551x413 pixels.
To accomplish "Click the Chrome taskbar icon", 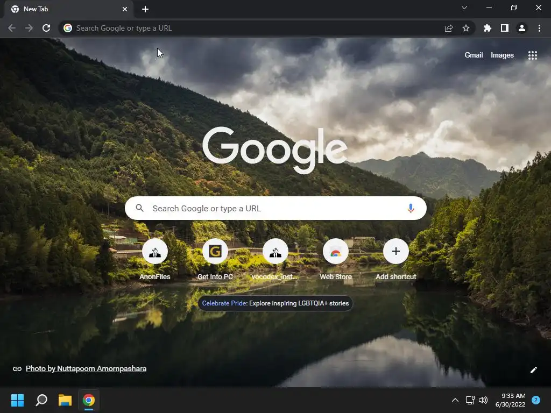I will pos(89,400).
